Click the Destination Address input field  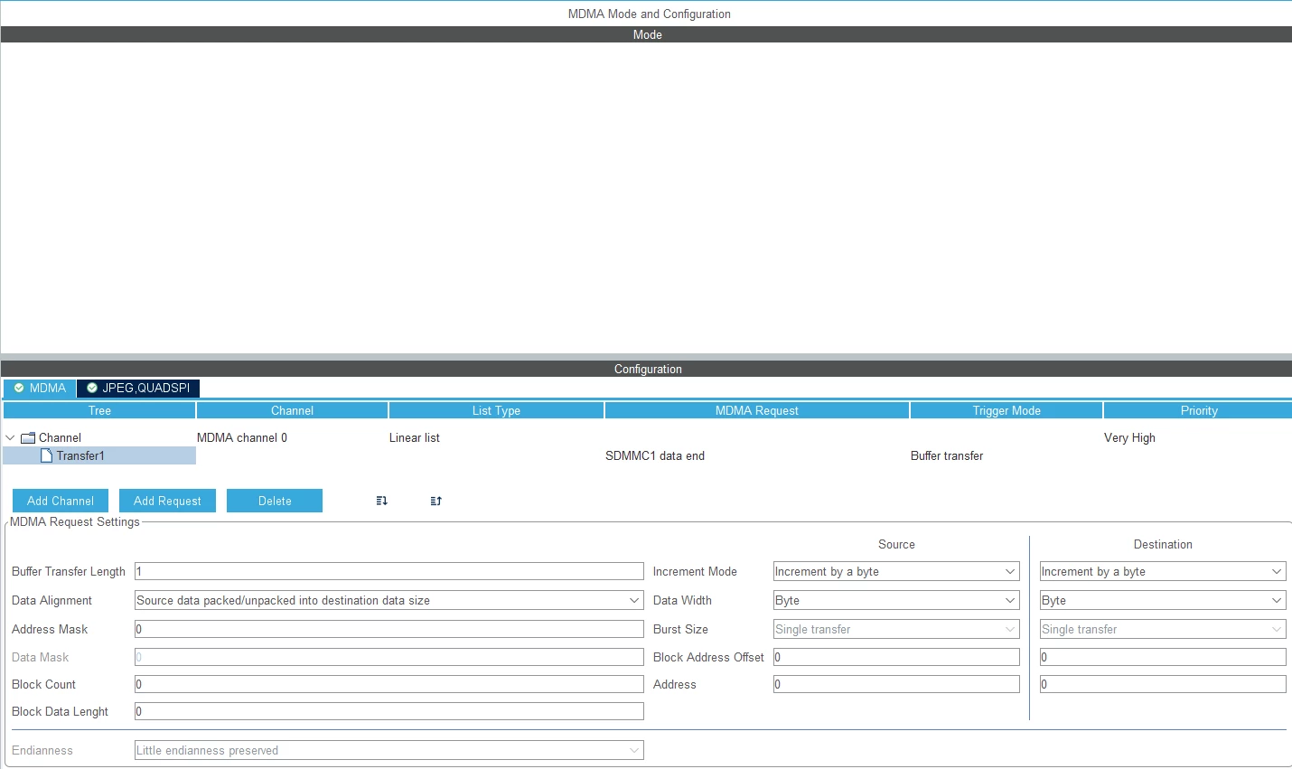1163,685
